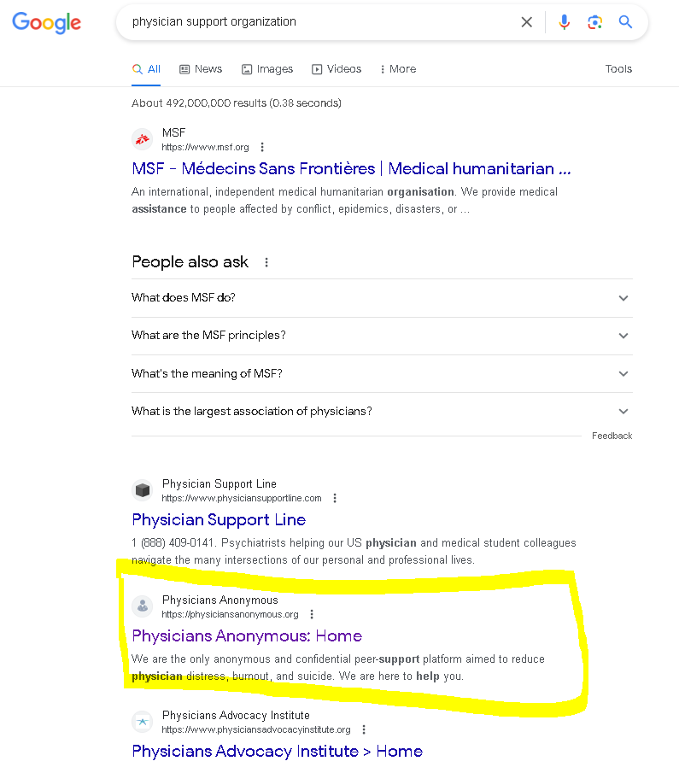Click the "About 492,000,000 results" text
This screenshot has width=679, height=767.
click(x=237, y=103)
